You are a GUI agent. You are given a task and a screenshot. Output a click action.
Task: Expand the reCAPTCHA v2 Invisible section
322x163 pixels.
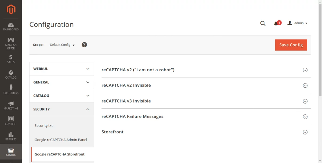click(x=305, y=86)
